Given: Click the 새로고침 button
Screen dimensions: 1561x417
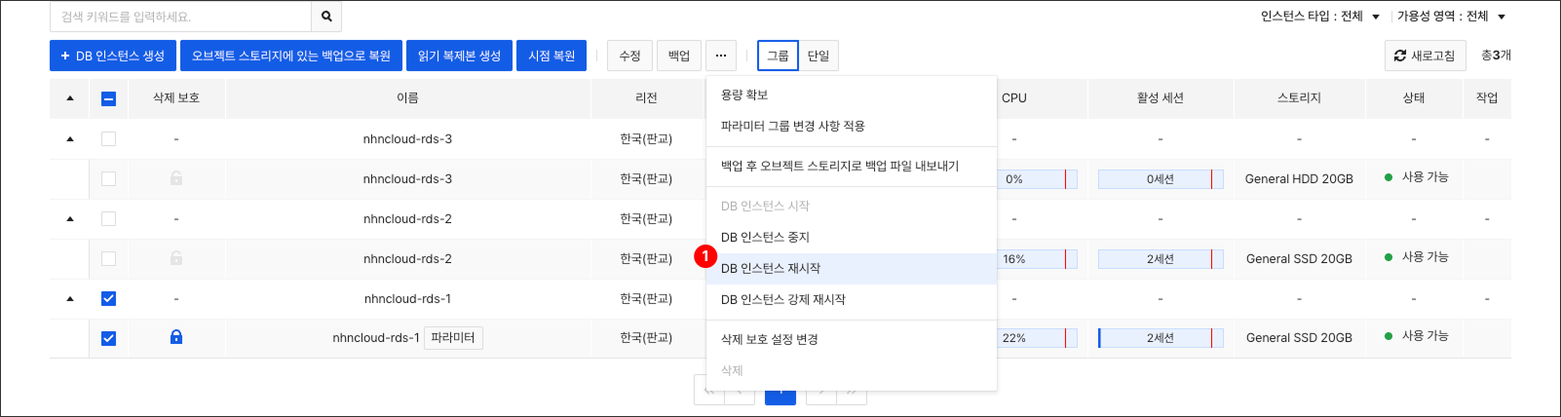Looking at the screenshot, I should point(1425,56).
